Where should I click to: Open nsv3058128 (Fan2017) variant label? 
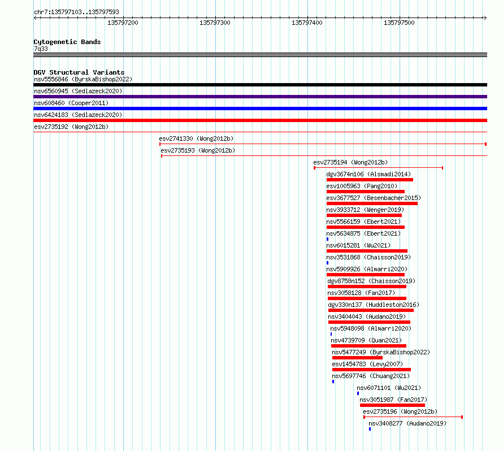click(x=361, y=293)
